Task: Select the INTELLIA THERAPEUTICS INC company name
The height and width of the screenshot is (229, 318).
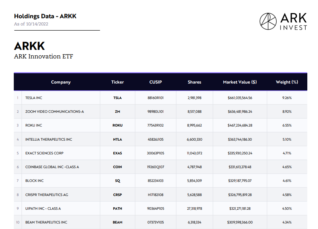Action: pos(49,139)
